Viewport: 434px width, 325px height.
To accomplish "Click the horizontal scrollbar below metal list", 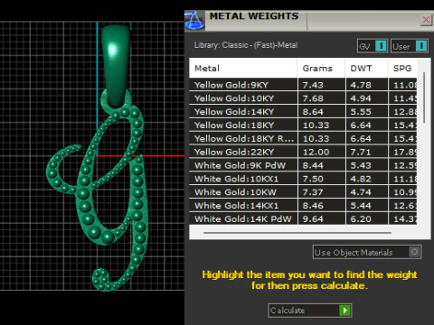I will point(297,233).
